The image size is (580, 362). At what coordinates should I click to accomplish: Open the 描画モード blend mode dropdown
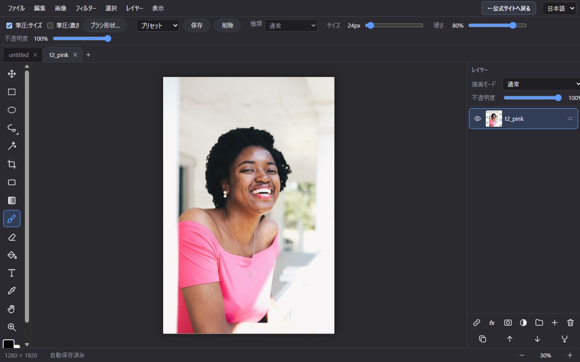click(541, 84)
